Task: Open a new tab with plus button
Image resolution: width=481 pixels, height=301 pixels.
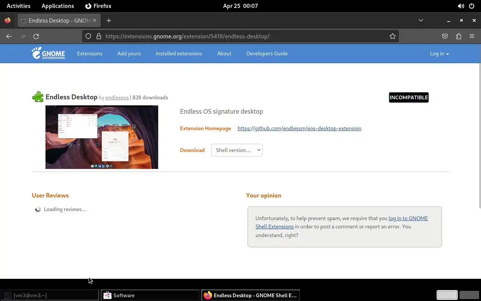Action: tap(109, 20)
